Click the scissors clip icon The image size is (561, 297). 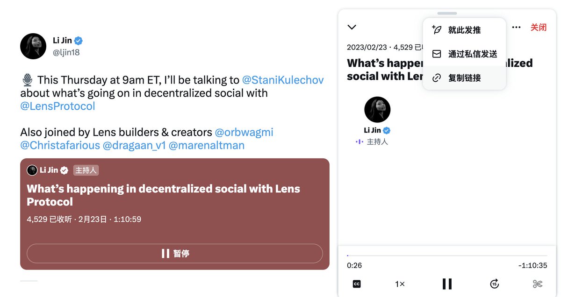537,283
